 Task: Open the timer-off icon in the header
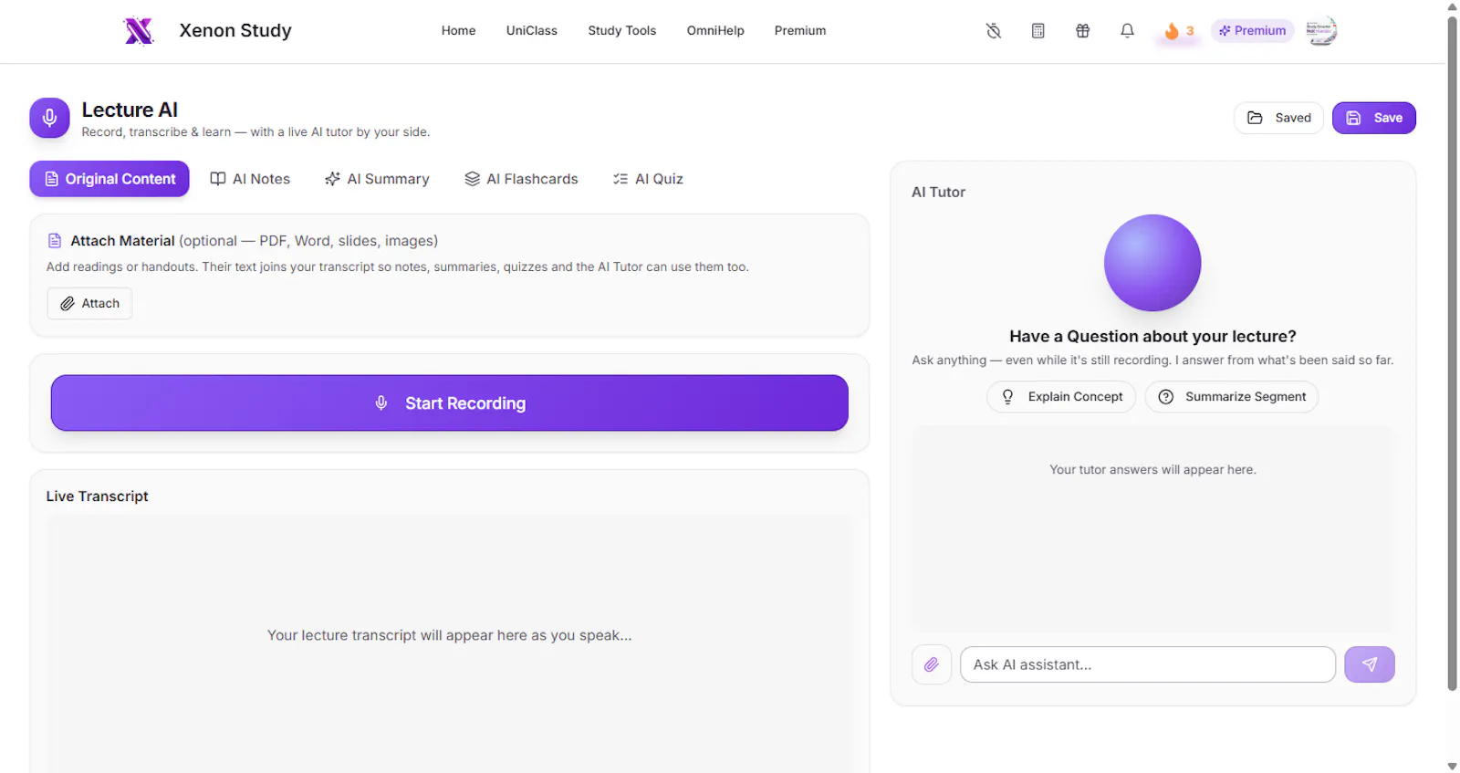(994, 31)
